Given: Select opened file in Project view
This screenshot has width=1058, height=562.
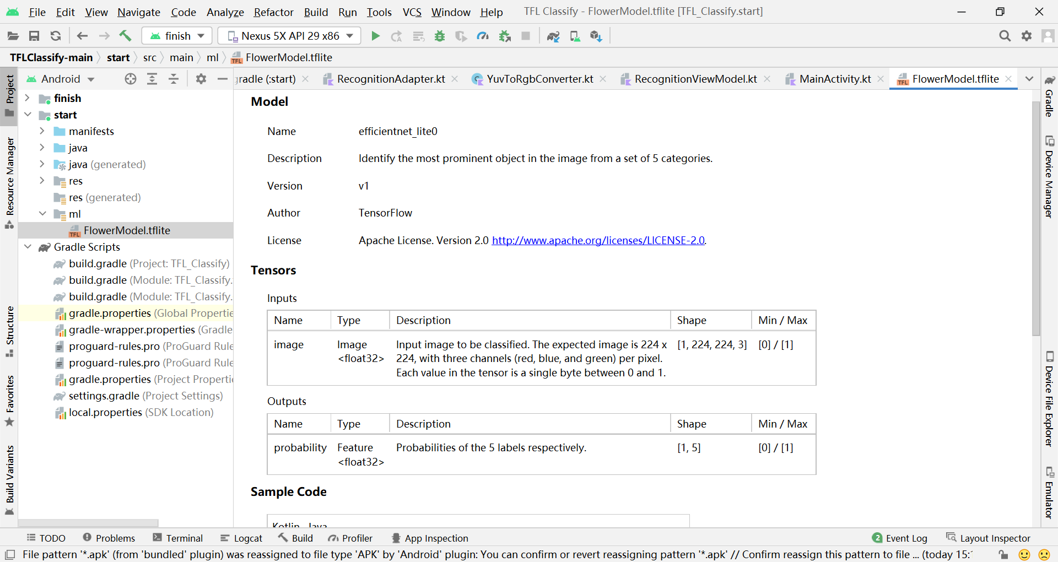Looking at the screenshot, I should 130,79.
